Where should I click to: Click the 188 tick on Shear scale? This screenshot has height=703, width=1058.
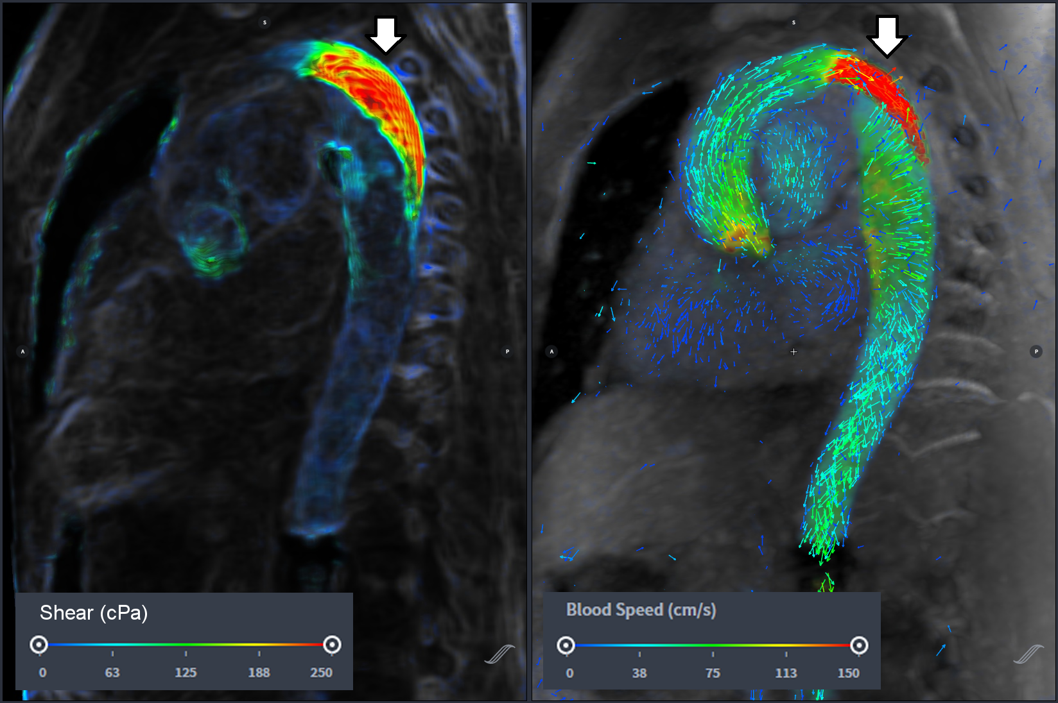point(259,654)
